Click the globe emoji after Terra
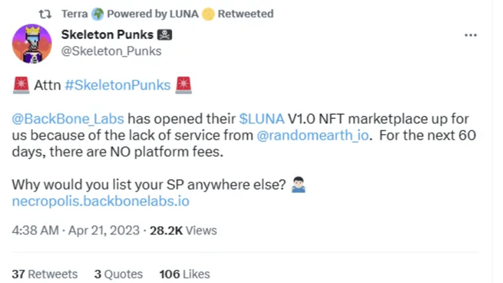The width and height of the screenshot is (503, 283). click(x=97, y=13)
